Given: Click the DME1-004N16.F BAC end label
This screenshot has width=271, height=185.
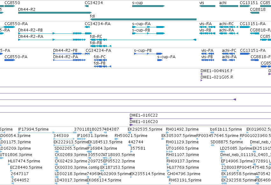Looking at the screenshot, I should point(217,71).
